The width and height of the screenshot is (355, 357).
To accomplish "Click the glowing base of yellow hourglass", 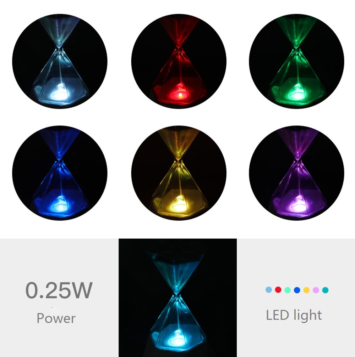I will tap(179, 204).
